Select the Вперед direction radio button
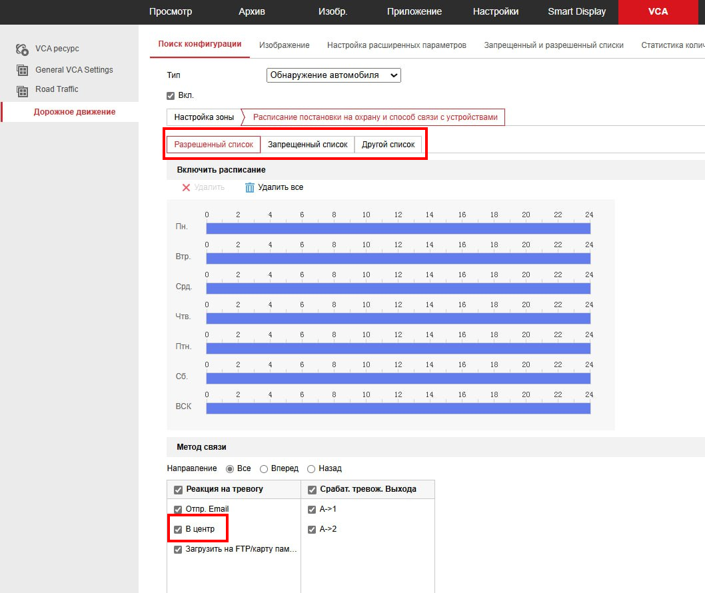Viewport: 705px width, 593px height. click(x=264, y=469)
